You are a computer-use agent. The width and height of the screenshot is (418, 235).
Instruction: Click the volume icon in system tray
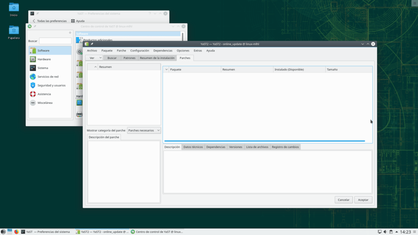point(385,232)
